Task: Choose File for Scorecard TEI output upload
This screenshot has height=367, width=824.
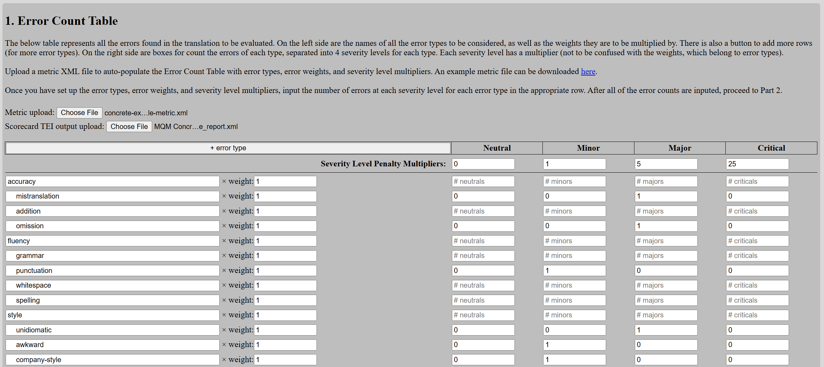Action: point(129,127)
